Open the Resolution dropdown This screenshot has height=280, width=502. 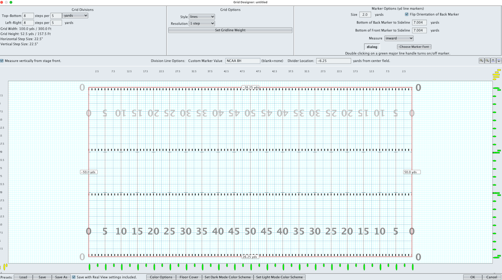point(202,24)
